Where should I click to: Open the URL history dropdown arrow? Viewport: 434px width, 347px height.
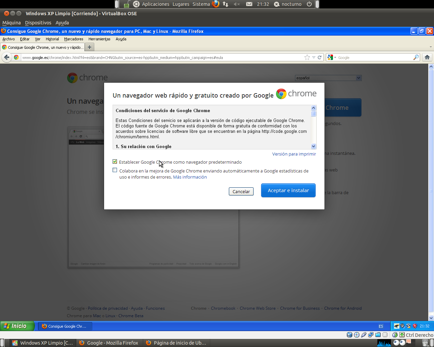(x=314, y=57)
